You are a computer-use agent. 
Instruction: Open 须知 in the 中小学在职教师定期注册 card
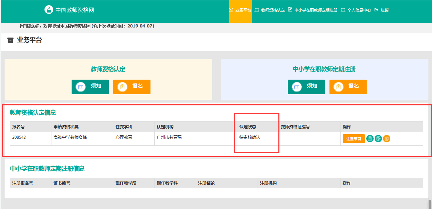[306, 87]
